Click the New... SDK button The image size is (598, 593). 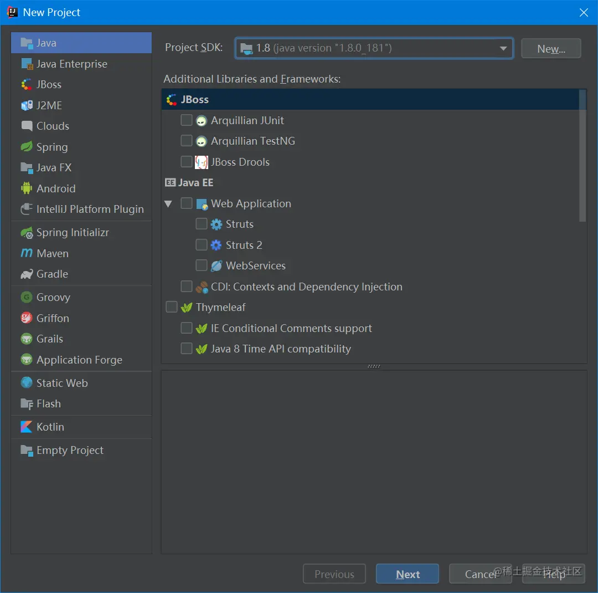(551, 49)
